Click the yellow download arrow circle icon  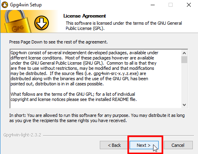(41, 23)
